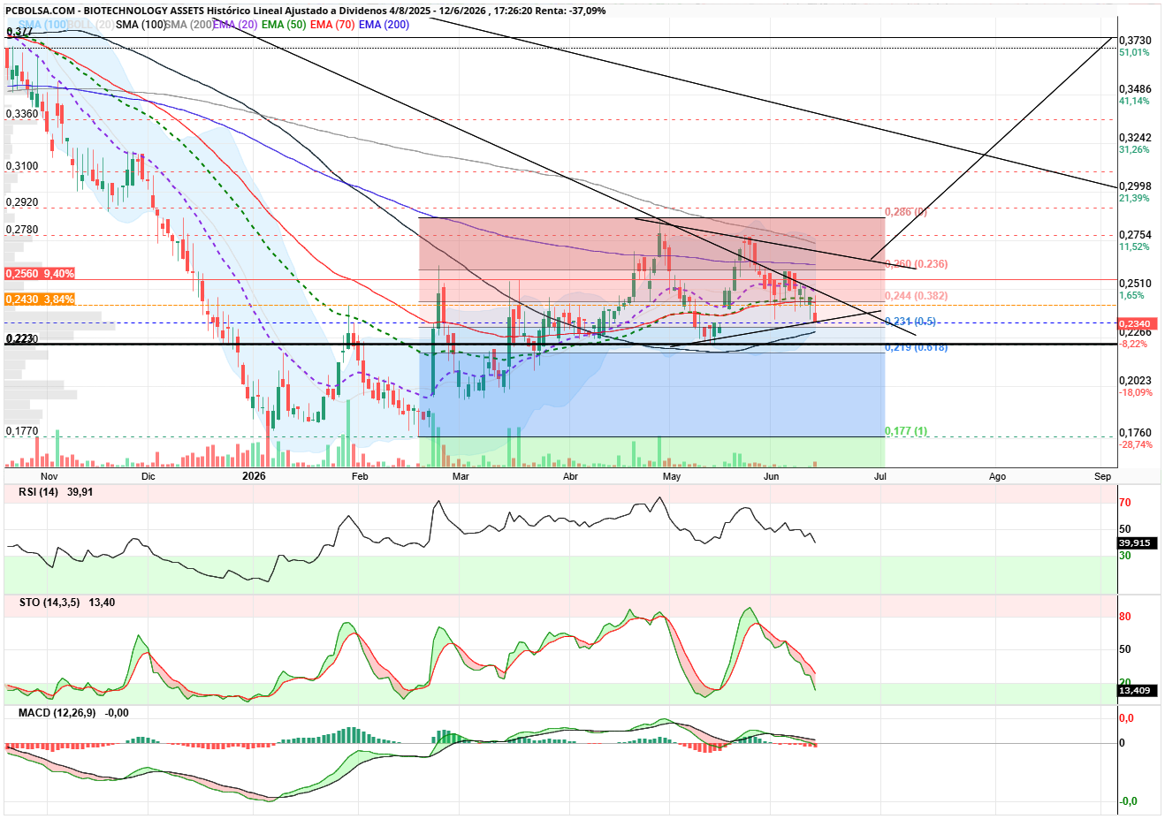Select the grey SMA (200) legend label
Viewport: 1165px width, 819px height.
[x=189, y=25]
